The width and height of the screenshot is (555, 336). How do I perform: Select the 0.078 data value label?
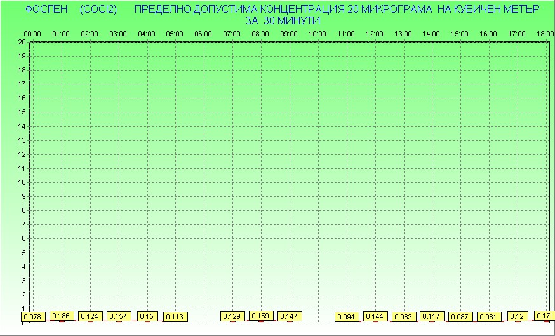pos(33,317)
